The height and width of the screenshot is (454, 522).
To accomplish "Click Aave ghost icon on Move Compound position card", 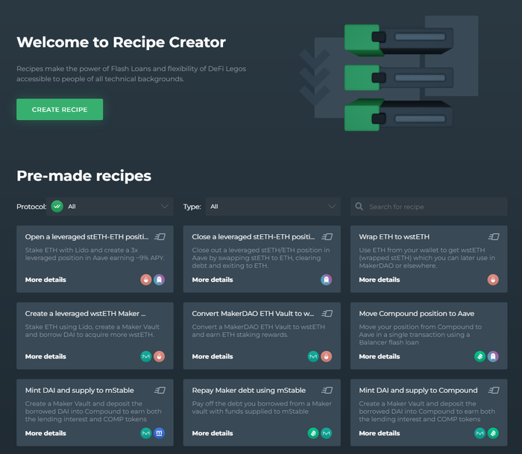I will click(493, 356).
